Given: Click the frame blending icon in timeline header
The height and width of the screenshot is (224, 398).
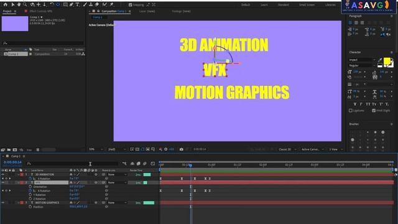Looking at the screenshot, I should pyautogui.click(x=138, y=164).
